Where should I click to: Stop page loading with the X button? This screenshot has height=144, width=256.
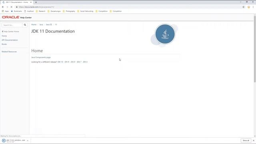point(12,7)
